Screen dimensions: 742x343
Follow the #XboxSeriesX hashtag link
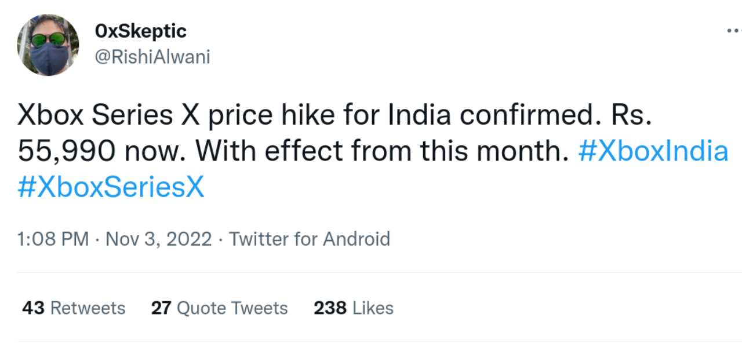(x=111, y=188)
